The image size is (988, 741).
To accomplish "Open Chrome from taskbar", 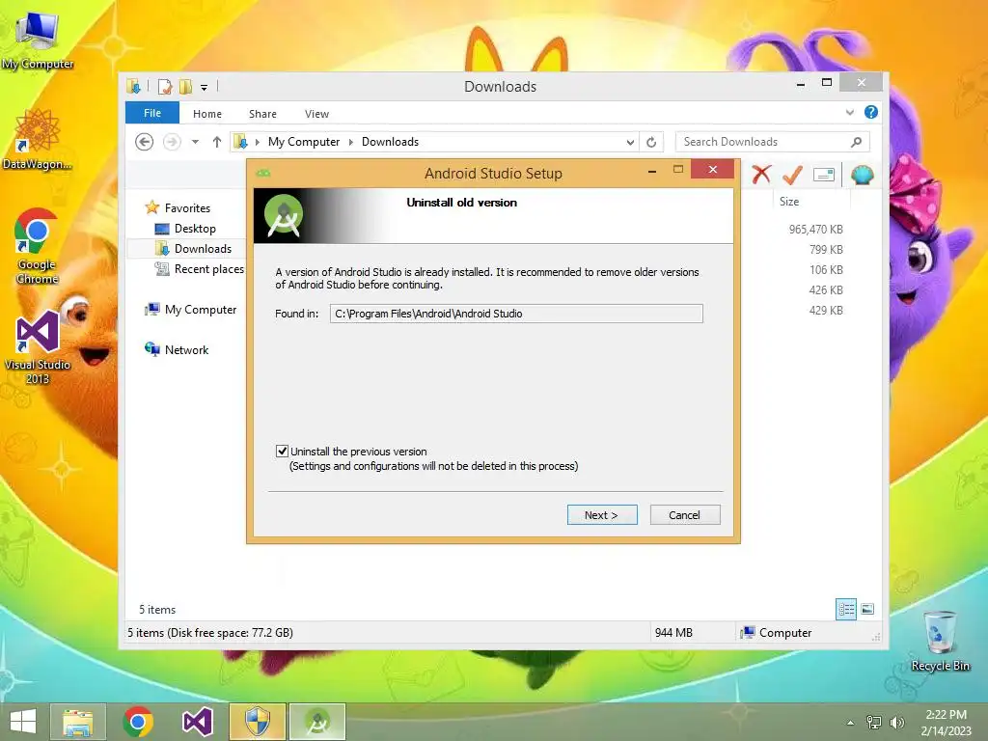I will 138,722.
